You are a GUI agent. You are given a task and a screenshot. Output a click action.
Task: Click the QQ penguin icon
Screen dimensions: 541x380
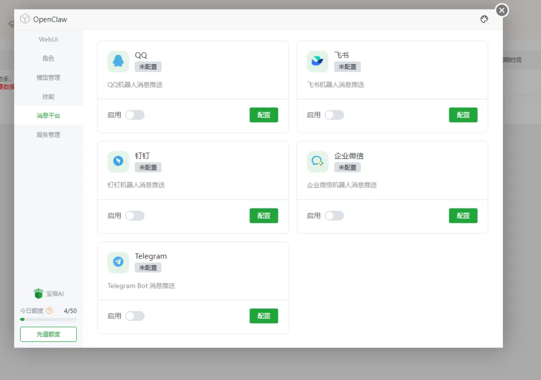118,62
